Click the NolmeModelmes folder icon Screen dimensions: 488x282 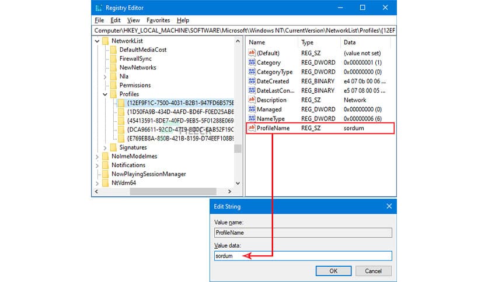click(x=106, y=156)
